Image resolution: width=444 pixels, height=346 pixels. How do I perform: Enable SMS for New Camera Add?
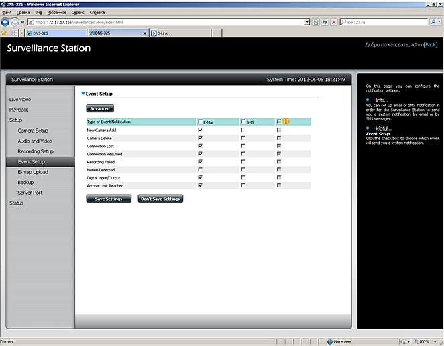click(x=243, y=130)
